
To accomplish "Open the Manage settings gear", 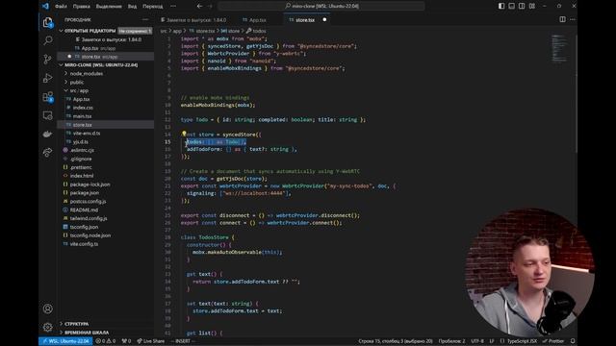I will [47, 327].
